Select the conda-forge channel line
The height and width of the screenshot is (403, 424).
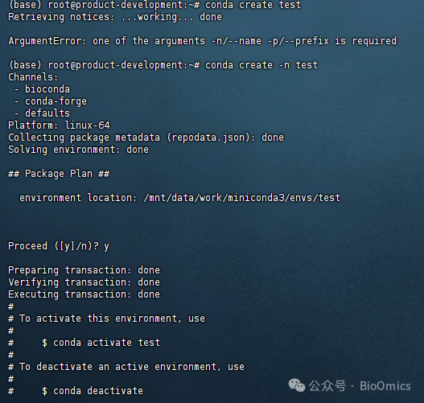pyautogui.click(x=51, y=101)
